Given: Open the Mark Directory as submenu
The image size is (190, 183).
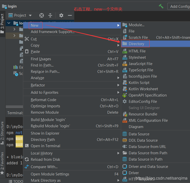Looking at the screenshot, I should [x=72, y=180].
